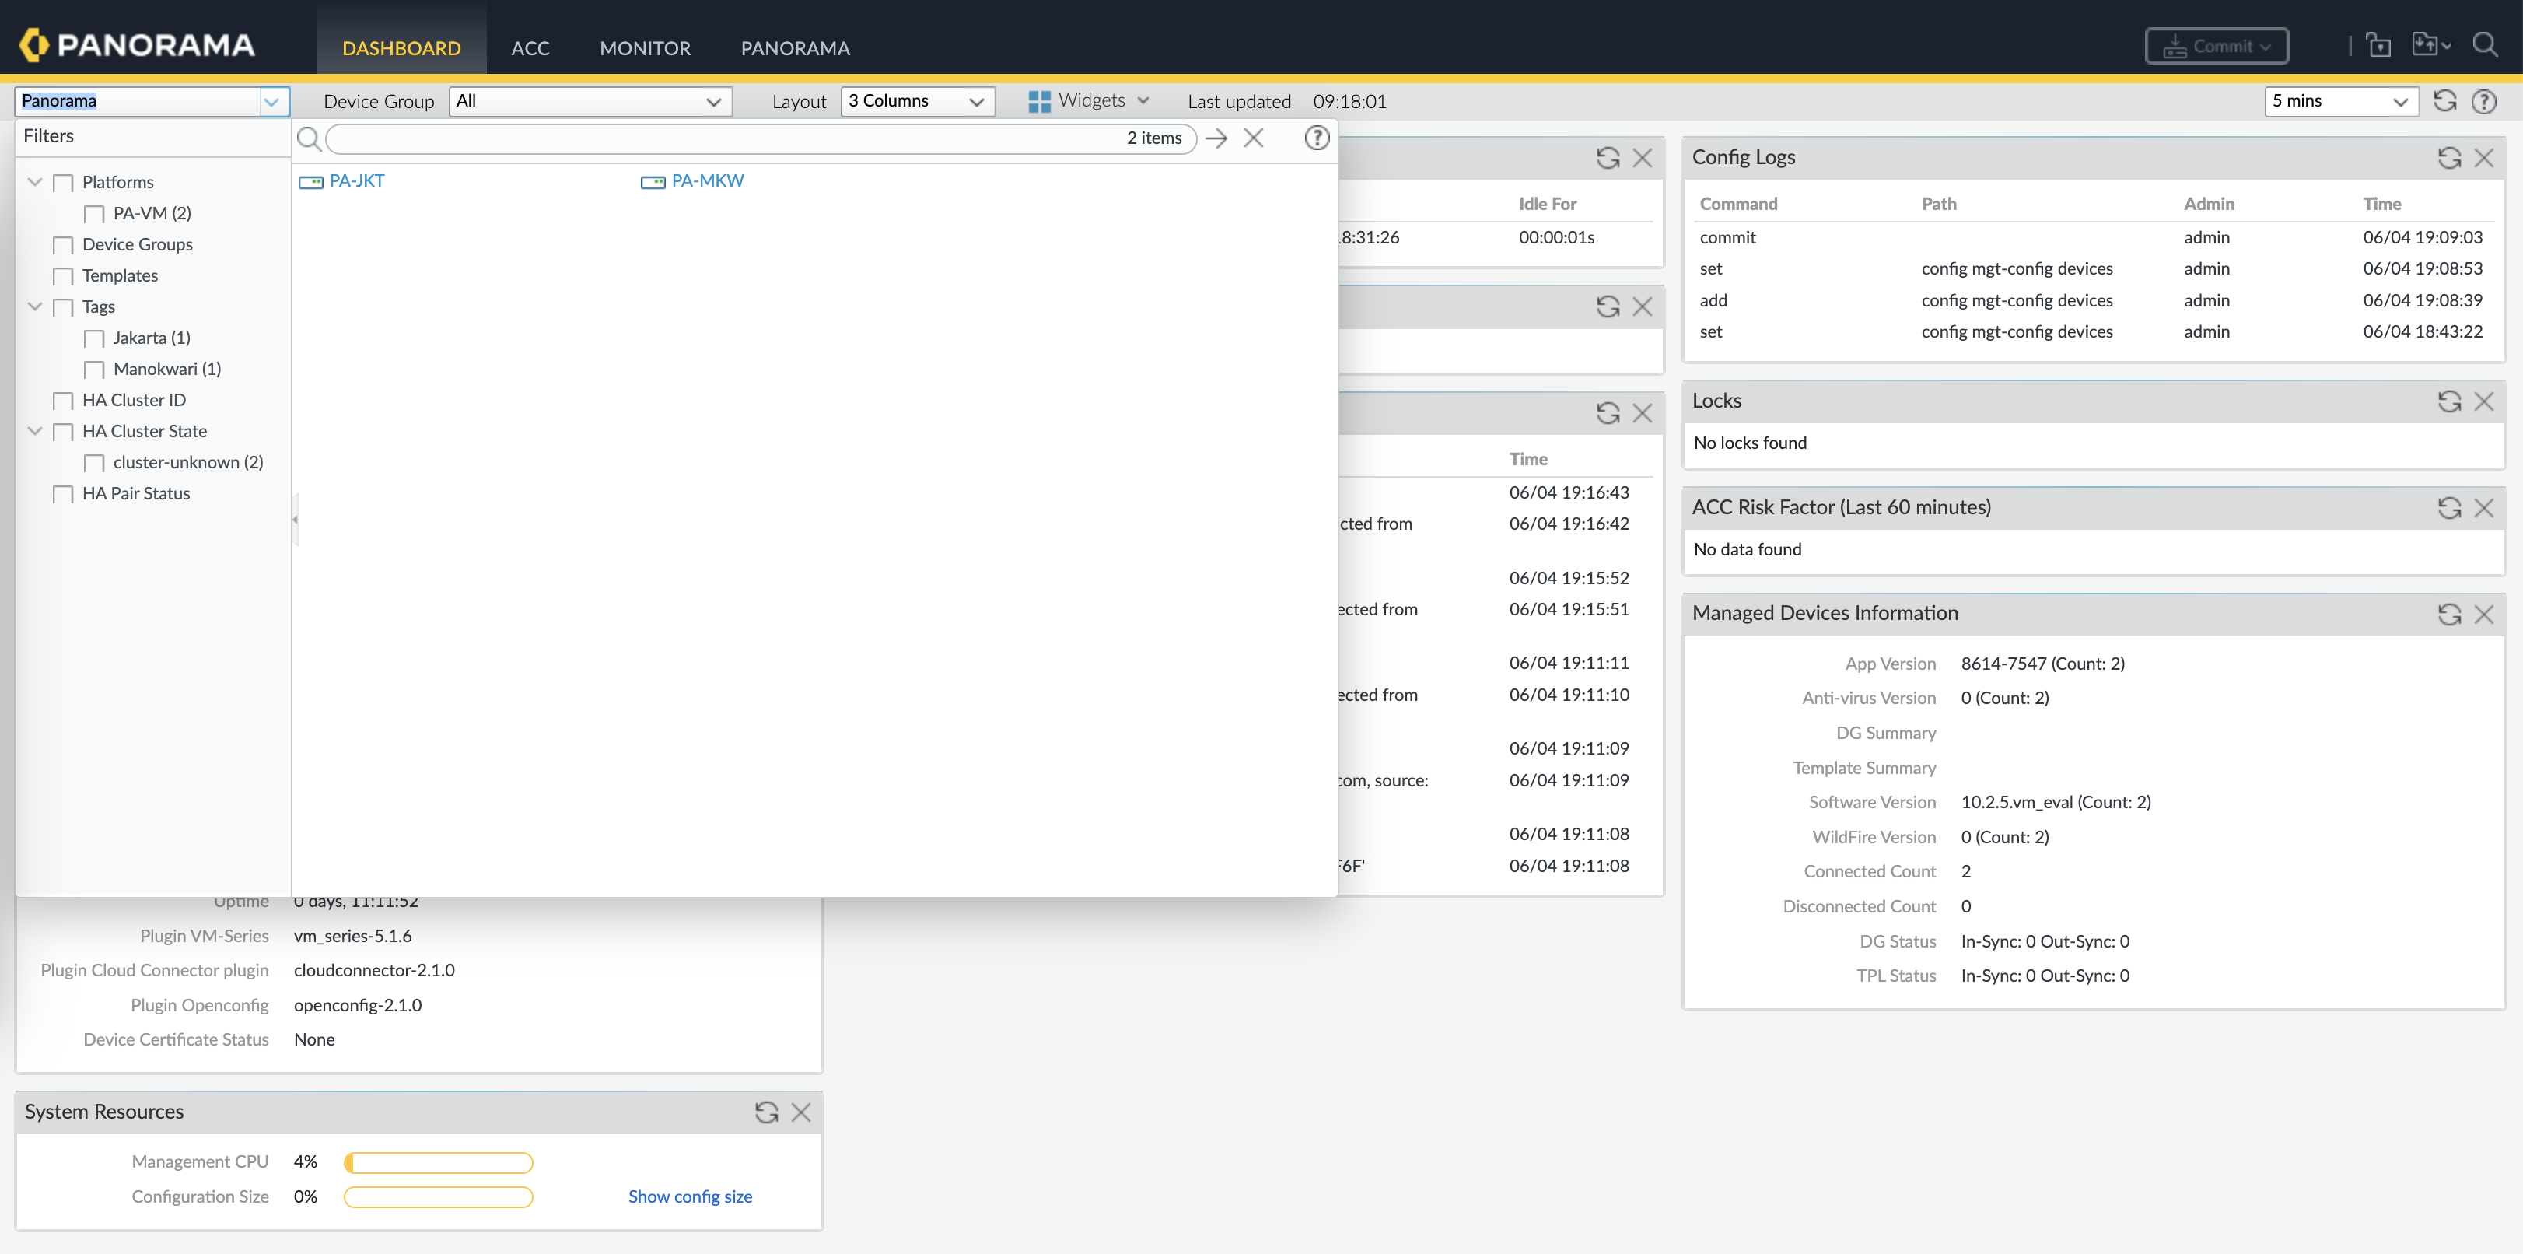This screenshot has height=1254, width=2523.
Task: Tick the Device Groups filter checkbox
Action: (x=64, y=245)
